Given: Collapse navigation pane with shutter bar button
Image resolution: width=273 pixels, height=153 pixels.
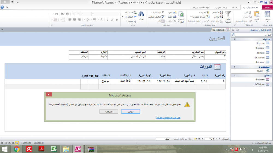Looking at the screenshot, I should point(233,30).
